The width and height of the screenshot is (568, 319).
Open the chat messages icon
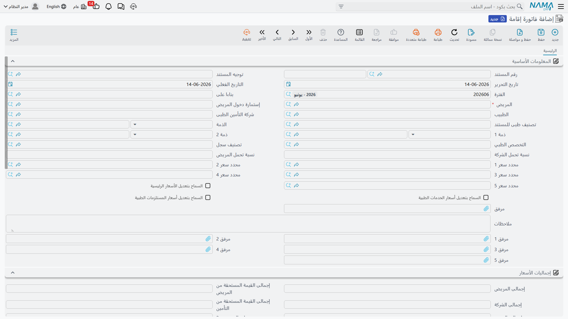[x=121, y=6]
